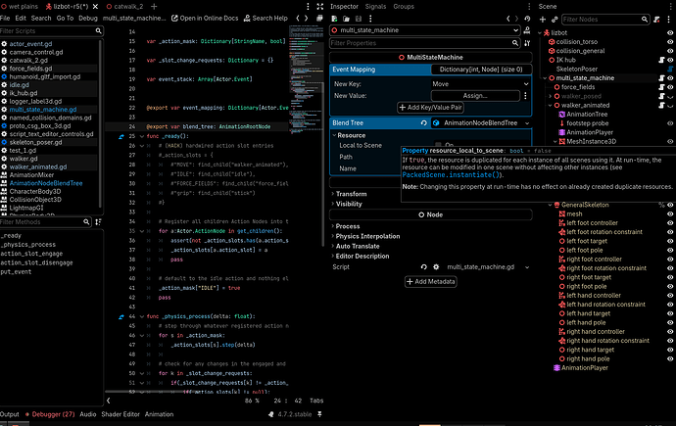Open the catwalk_2 scene tab

(125, 7)
